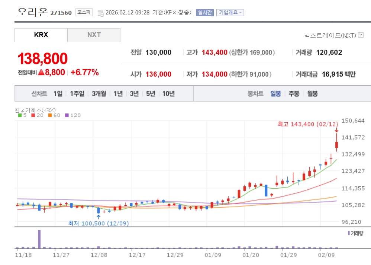The height and width of the screenshot is (265, 371).
Task: Click the red up-triangle next to 8,800
Action: [41, 72]
